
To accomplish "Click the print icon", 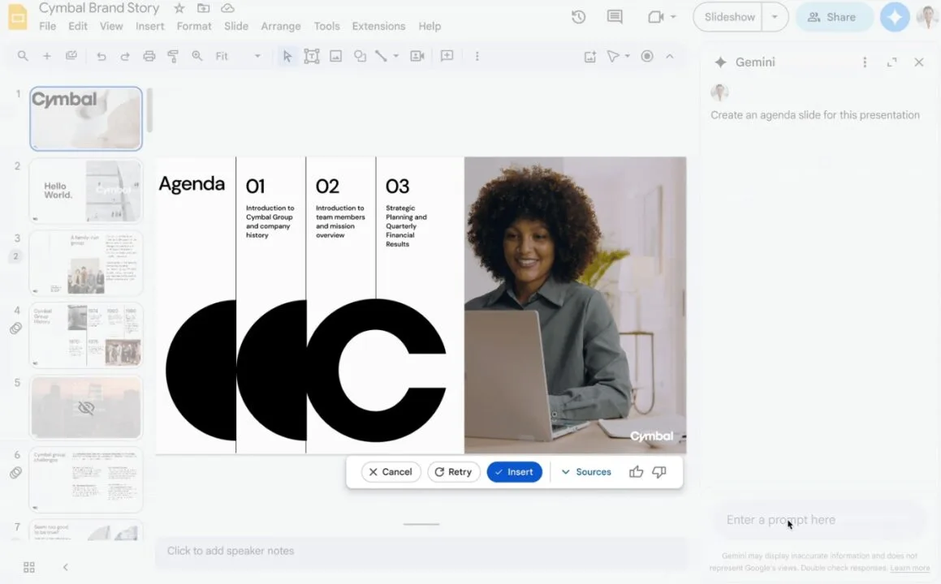I will point(149,56).
